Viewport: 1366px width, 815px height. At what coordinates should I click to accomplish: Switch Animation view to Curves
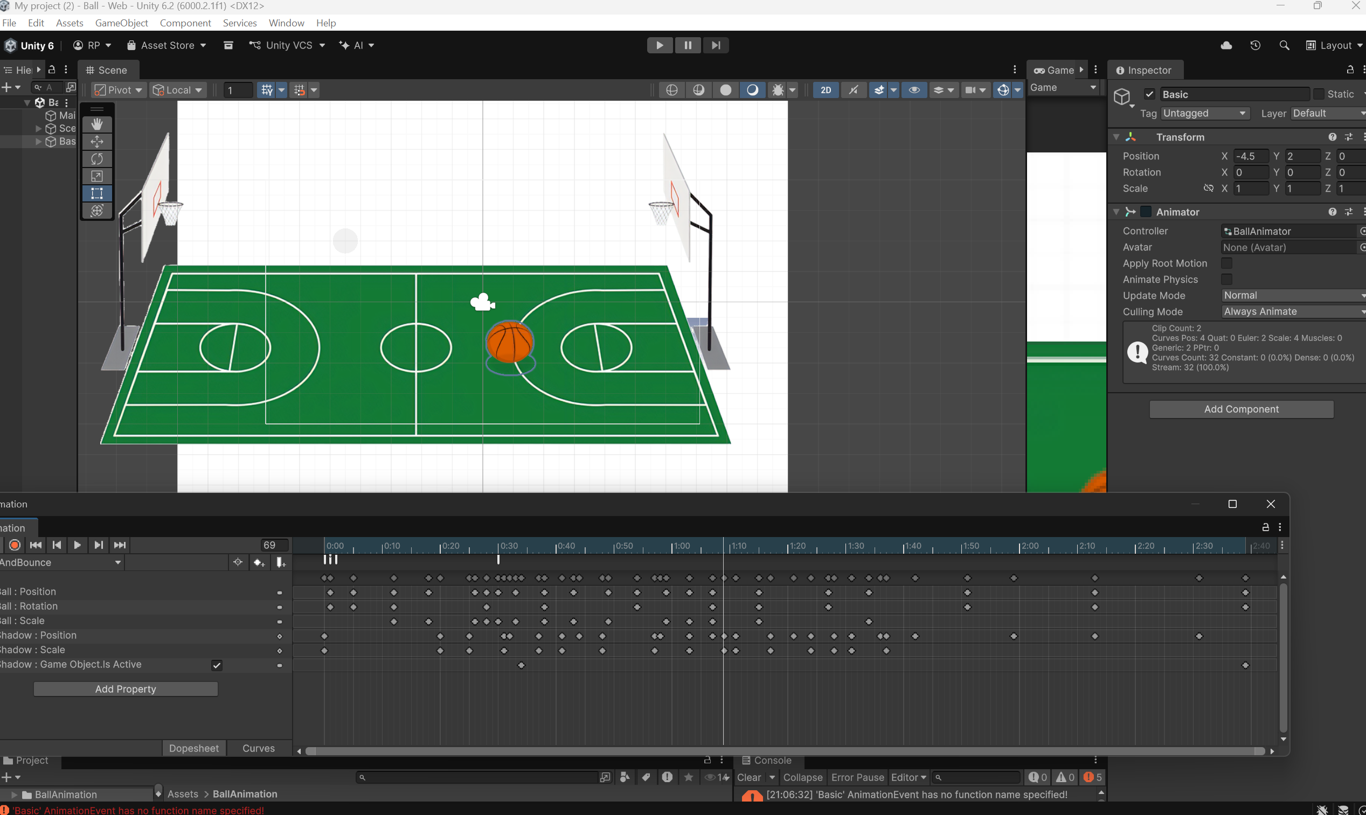(258, 748)
